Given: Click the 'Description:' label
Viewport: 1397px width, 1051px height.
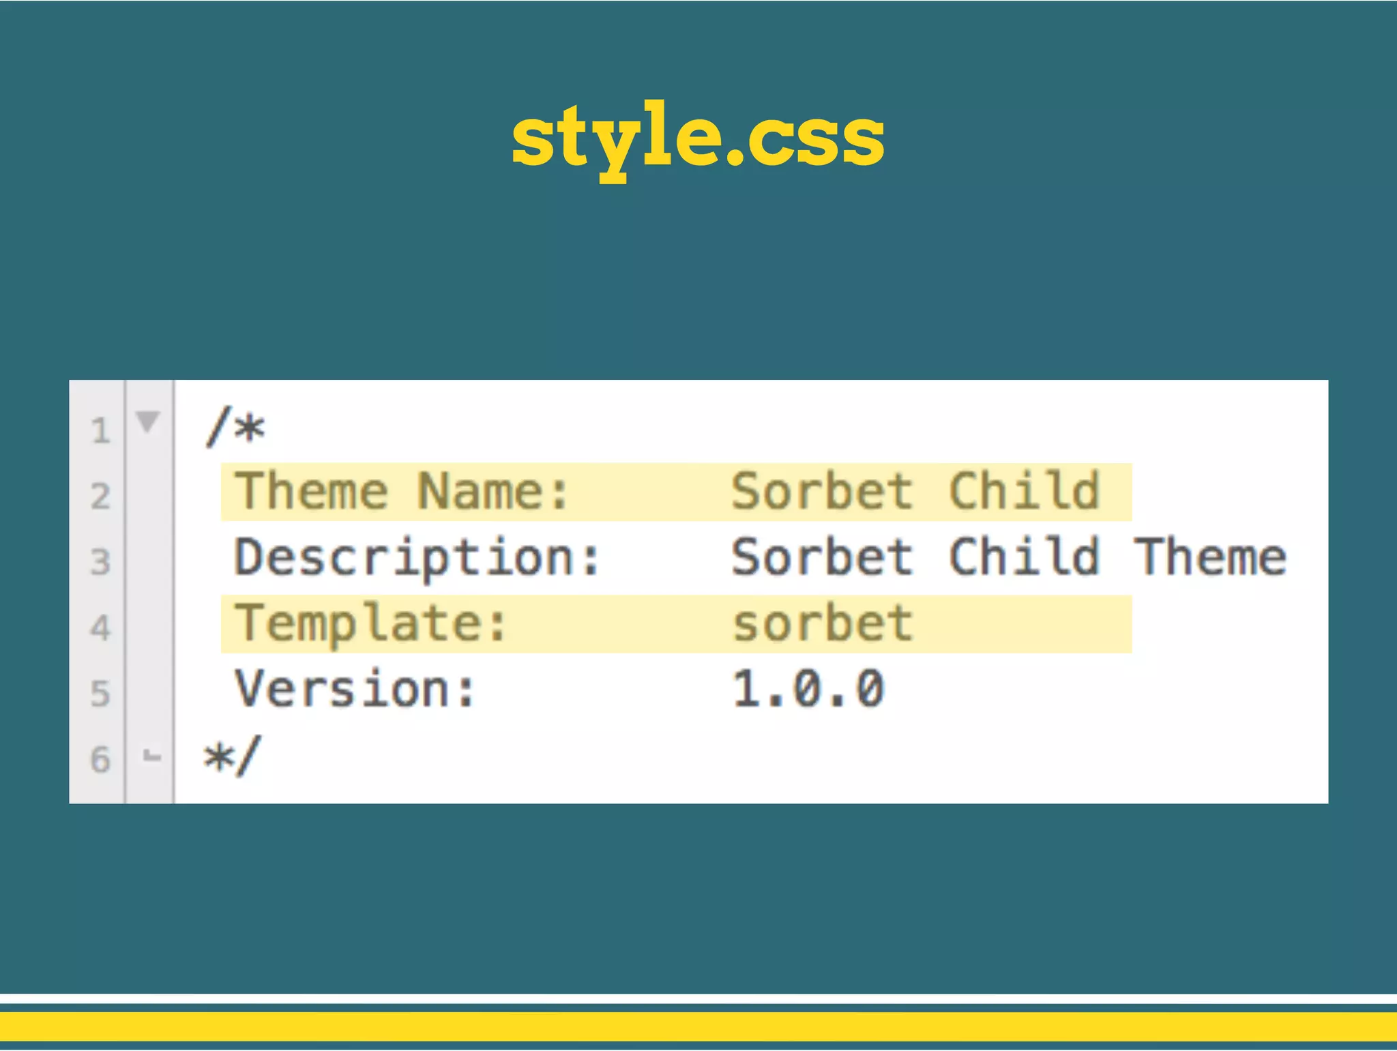Looking at the screenshot, I should [417, 559].
